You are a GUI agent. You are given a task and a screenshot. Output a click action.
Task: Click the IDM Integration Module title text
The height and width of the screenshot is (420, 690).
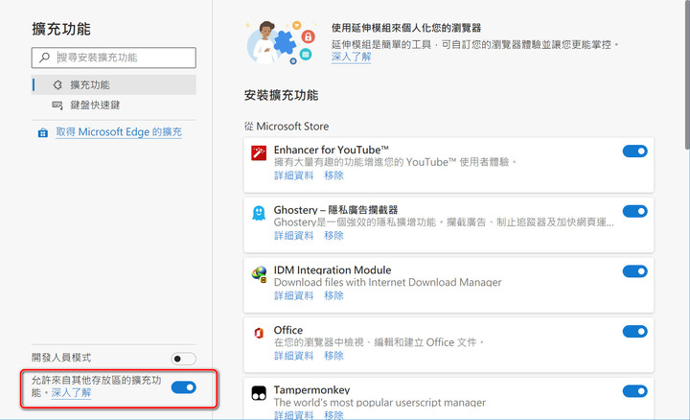pos(333,269)
